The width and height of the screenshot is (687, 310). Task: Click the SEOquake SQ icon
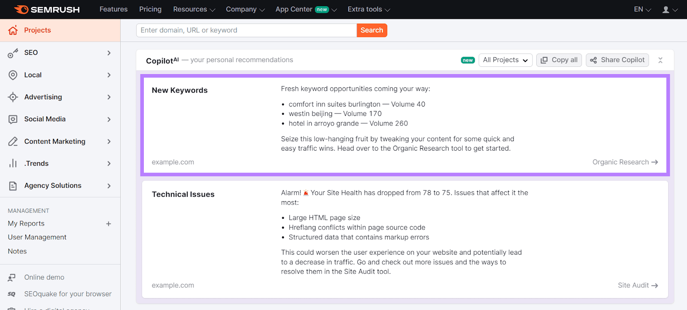[12, 294]
